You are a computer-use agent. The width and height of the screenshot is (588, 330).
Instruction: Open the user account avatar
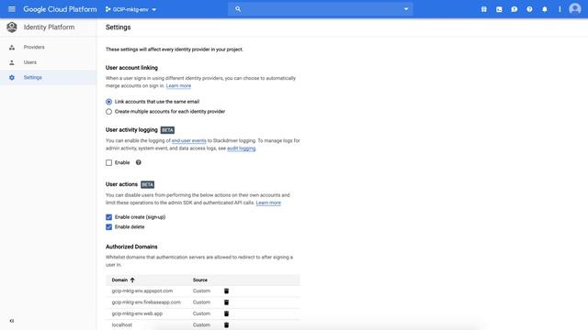(575, 9)
